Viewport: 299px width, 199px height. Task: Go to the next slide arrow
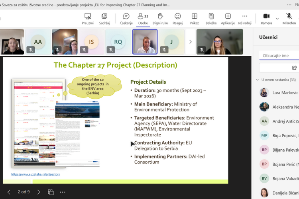pos(39,192)
